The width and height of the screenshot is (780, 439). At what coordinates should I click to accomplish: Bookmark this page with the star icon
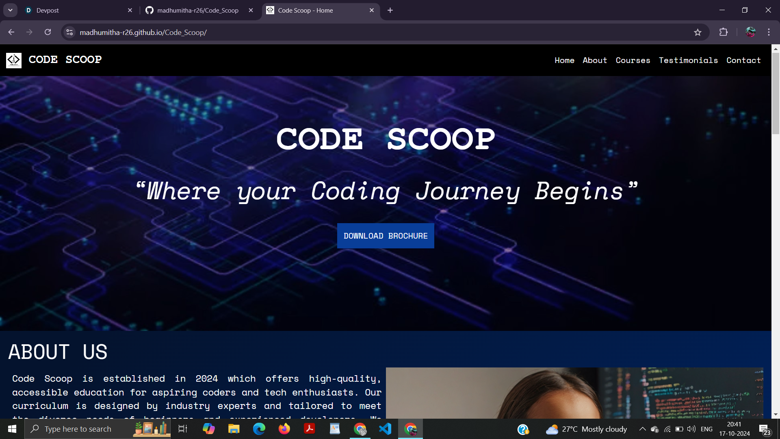[x=698, y=33]
